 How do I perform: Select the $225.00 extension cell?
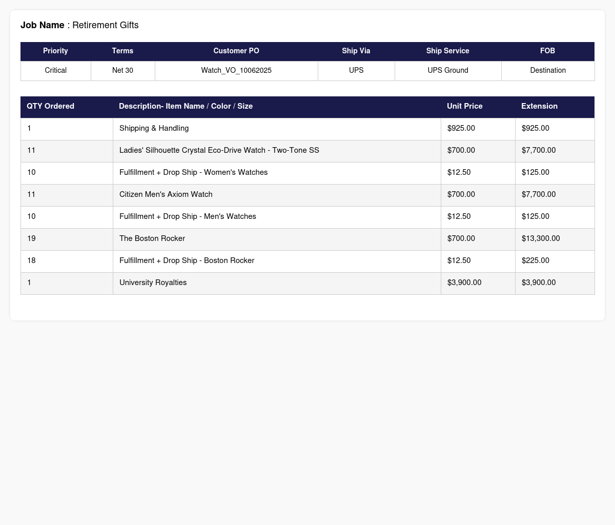coord(555,261)
